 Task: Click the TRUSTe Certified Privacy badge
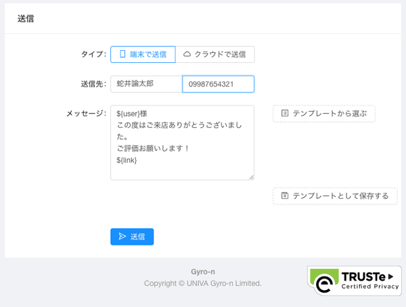tap(355, 281)
